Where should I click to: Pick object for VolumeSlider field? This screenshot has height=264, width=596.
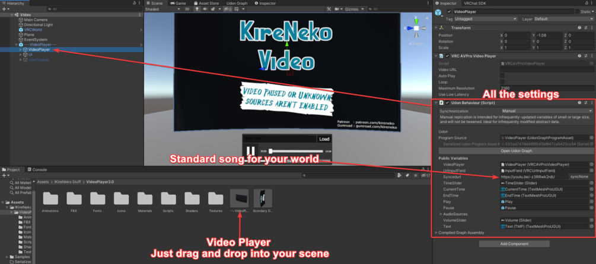(x=591, y=220)
